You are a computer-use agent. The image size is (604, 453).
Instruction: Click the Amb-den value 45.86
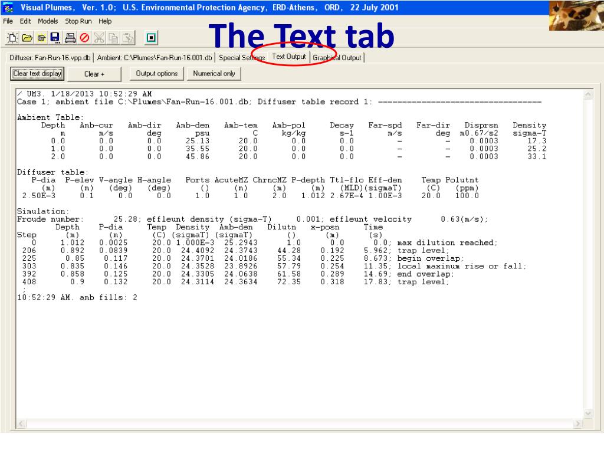click(x=198, y=156)
